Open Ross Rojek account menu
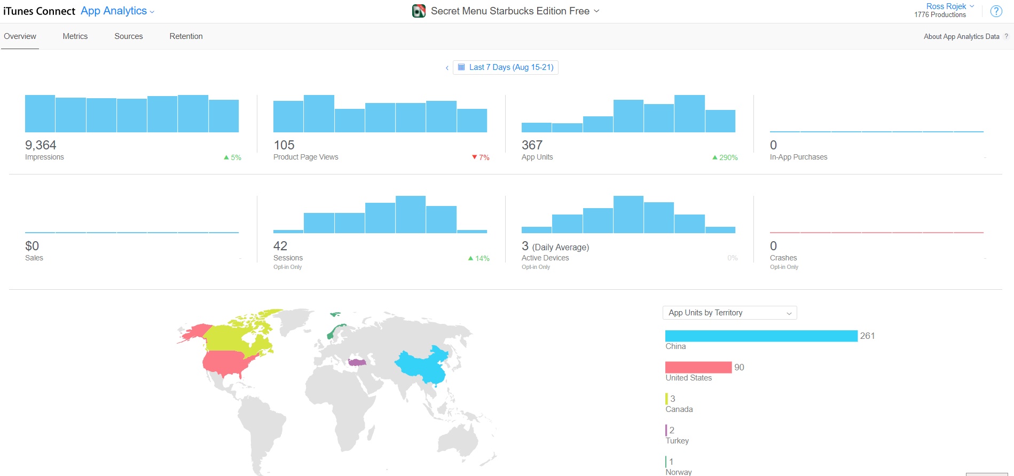This screenshot has height=476, width=1014. 950,6
